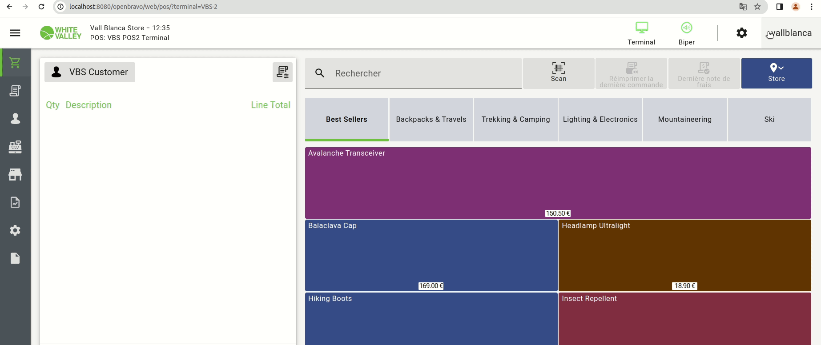Expand the Store location dropdown
The image size is (821, 345).
pyautogui.click(x=776, y=73)
